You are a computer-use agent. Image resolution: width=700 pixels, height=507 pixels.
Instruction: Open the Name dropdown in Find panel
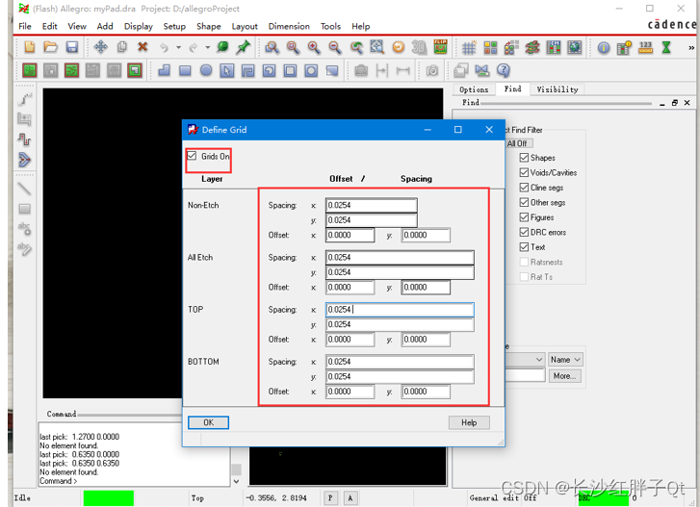click(565, 360)
